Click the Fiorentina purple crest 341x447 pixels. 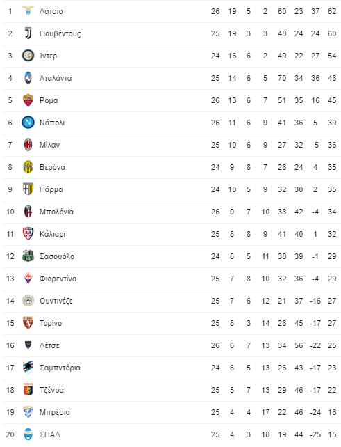(x=28, y=279)
